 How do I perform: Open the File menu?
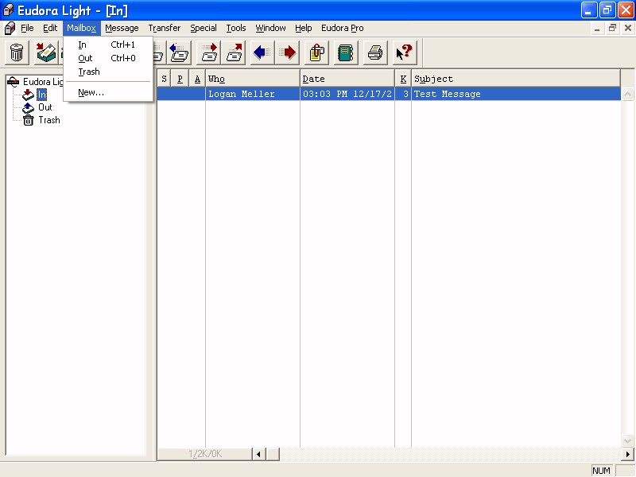27,28
